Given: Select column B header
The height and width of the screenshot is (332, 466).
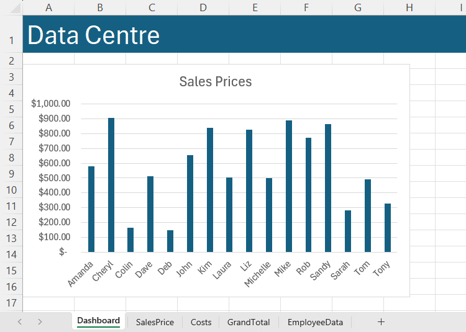Looking at the screenshot, I should coord(100,7).
